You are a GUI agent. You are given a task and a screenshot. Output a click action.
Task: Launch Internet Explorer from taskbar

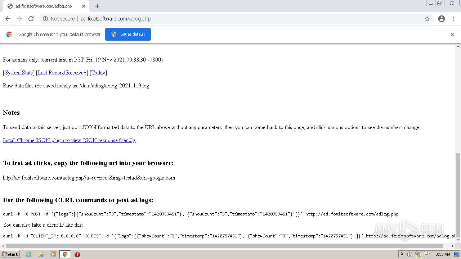click(28, 254)
